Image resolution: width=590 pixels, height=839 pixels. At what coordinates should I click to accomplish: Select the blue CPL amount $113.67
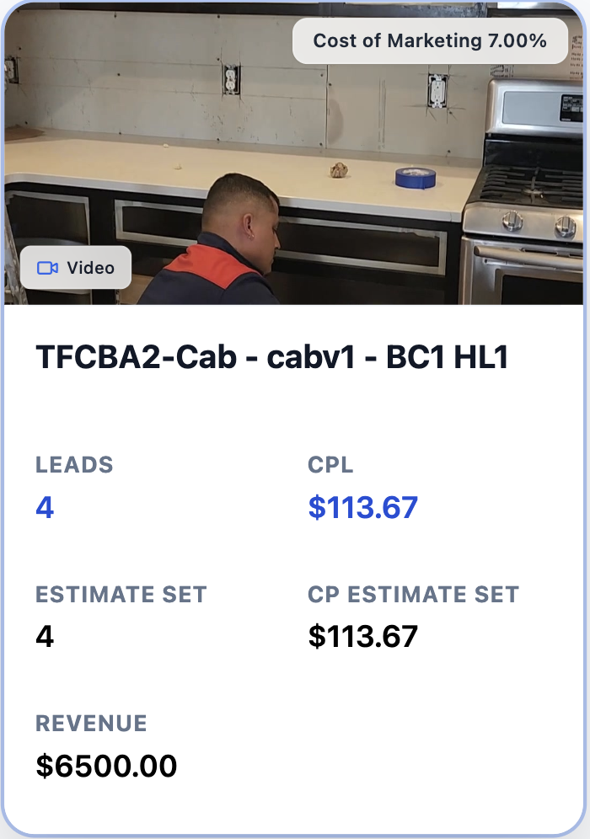coord(362,508)
